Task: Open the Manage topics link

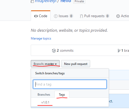Action: [x=41, y=38]
